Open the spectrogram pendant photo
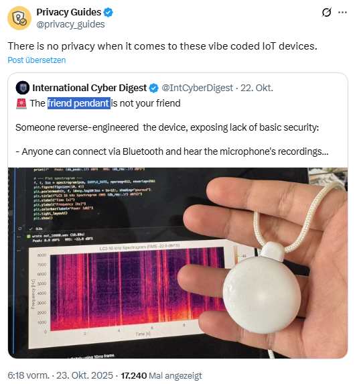 coord(177,263)
